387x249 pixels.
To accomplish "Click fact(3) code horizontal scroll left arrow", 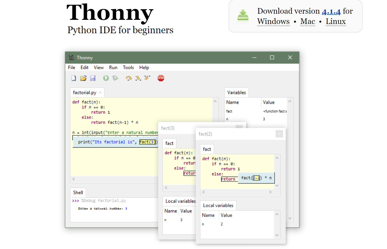I will pos(166,188).
